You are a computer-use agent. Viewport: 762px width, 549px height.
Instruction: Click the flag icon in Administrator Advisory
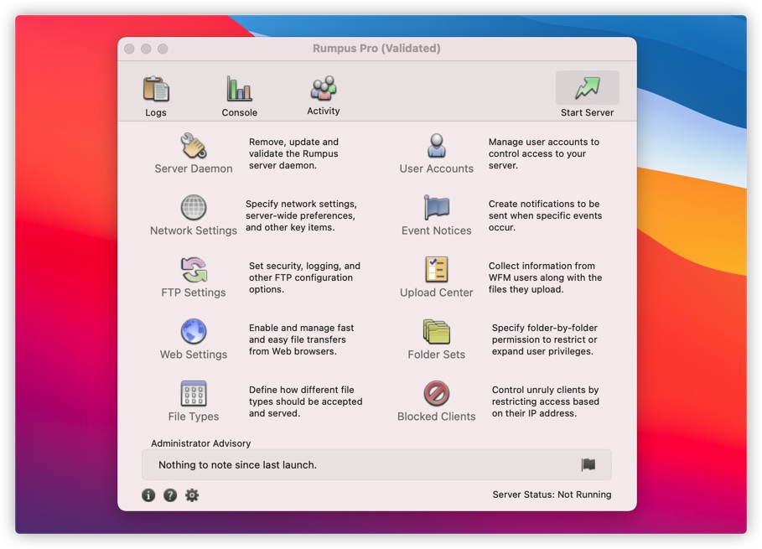click(588, 465)
